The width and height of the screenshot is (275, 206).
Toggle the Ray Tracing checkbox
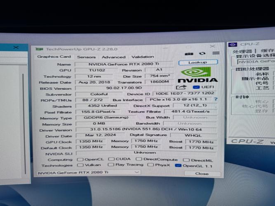111,164
